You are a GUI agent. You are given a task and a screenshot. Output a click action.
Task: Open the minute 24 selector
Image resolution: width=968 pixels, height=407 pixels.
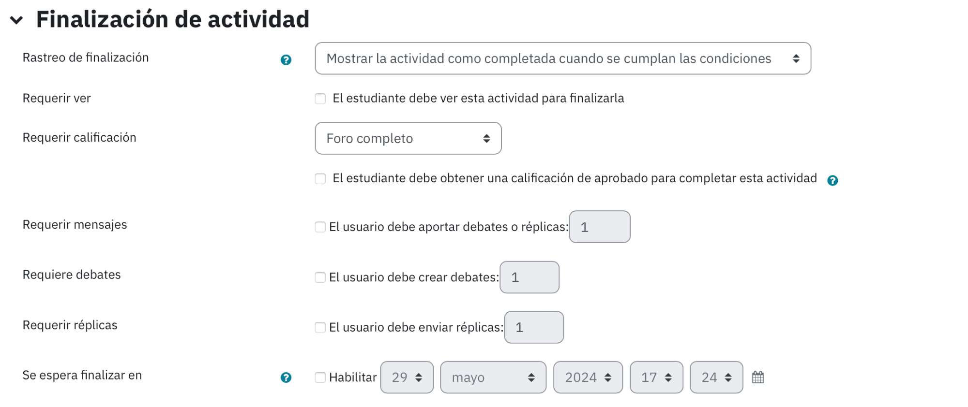pyautogui.click(x=716, y=377)
